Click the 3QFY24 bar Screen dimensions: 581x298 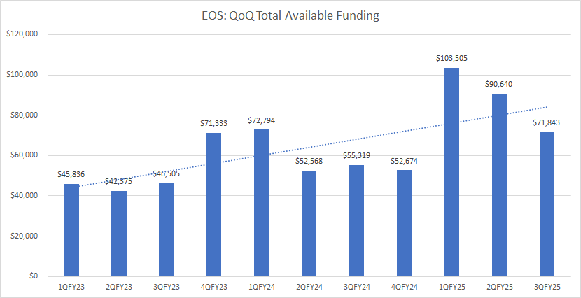(x=357, y=220)
